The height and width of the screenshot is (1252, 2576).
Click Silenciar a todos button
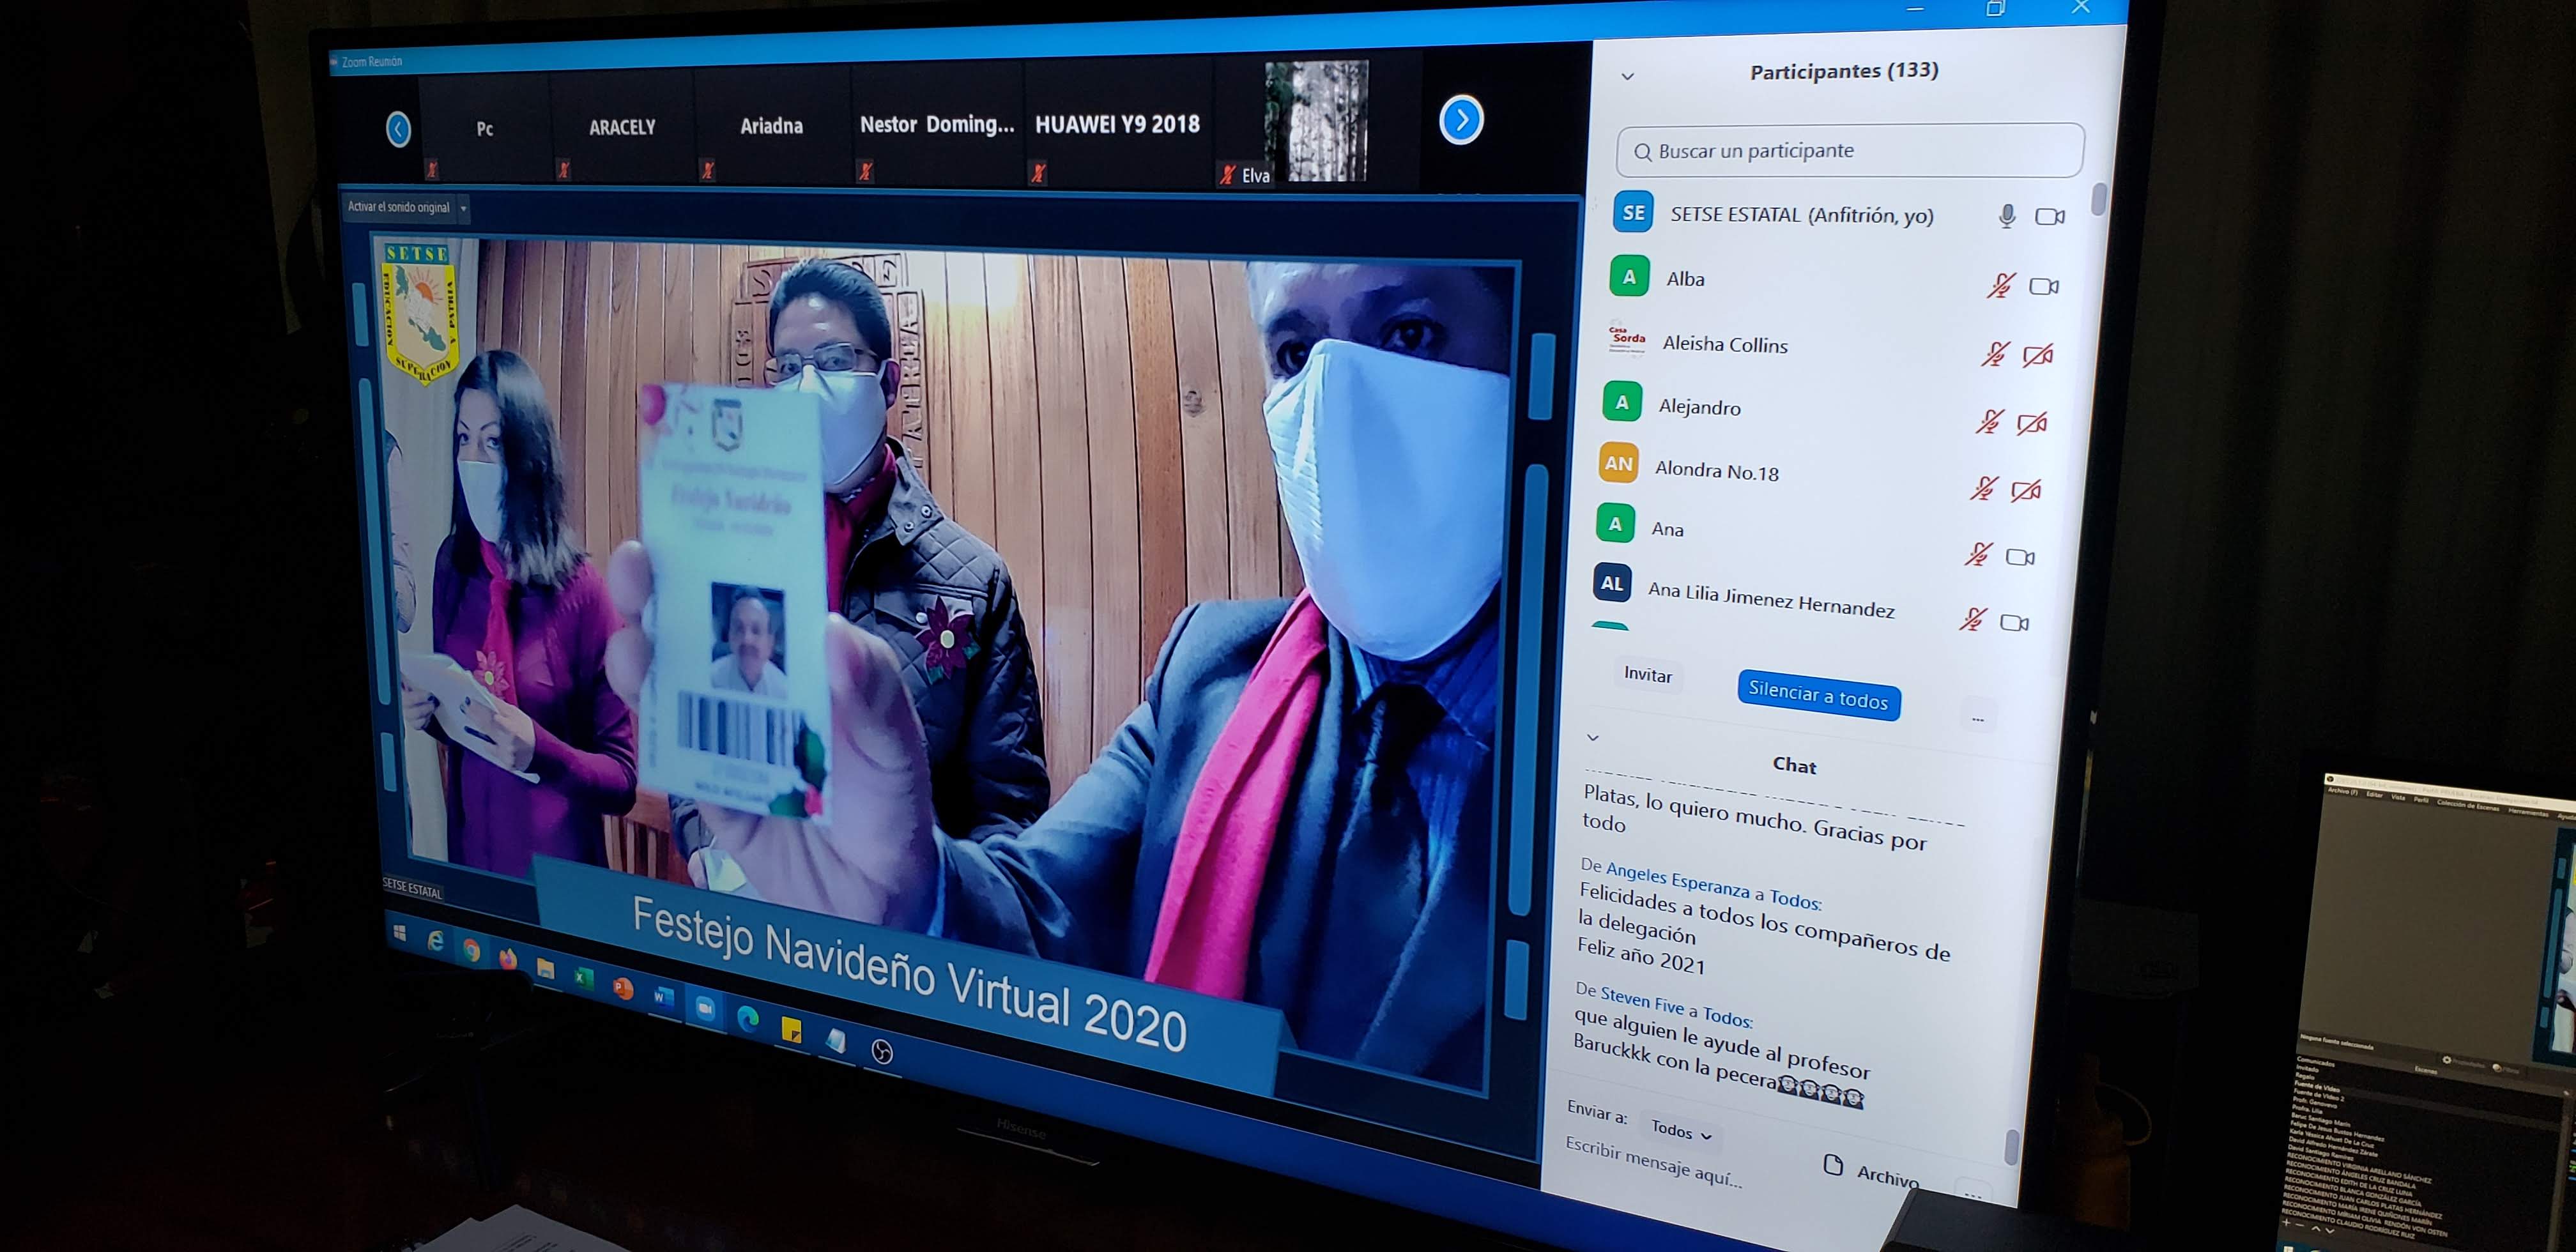coord(1818,695)
